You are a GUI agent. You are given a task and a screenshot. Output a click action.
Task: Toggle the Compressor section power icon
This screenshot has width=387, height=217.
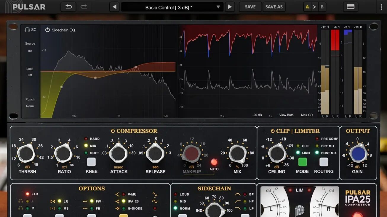[113, 131]
